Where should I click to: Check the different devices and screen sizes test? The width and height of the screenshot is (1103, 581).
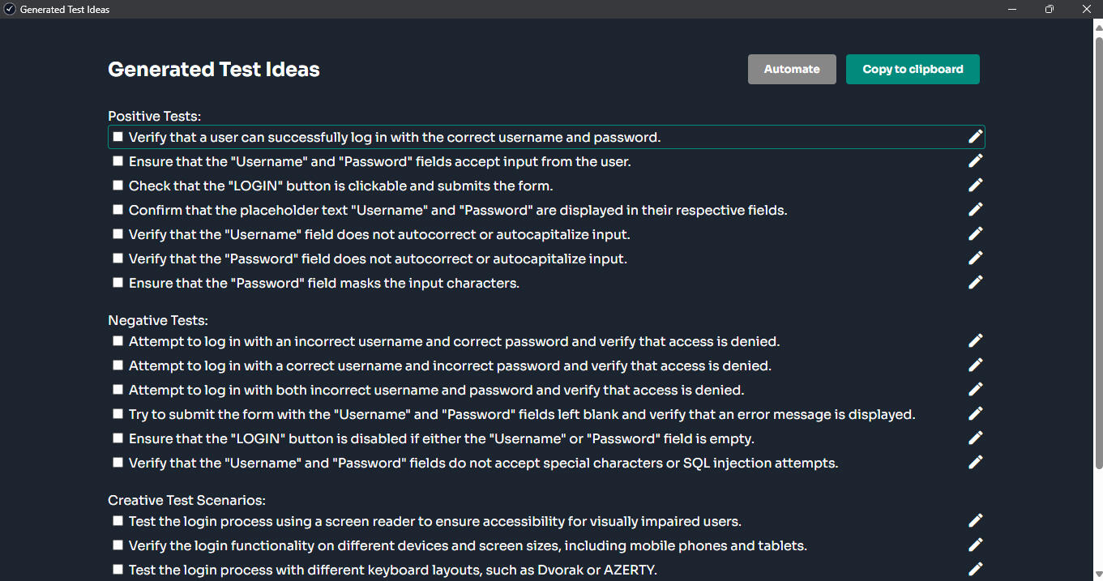click(118, 545)
